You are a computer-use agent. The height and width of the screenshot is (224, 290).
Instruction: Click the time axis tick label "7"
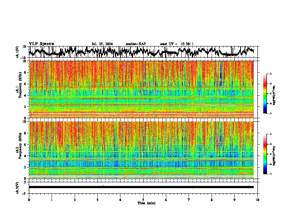[189, 200]
